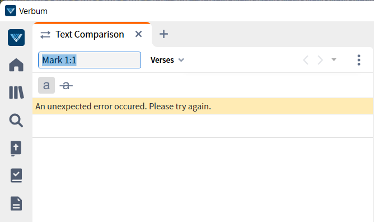This screenshot has width=374, height=222.
Task: Open the three-dot panel menu
Action: click(359, 60)
